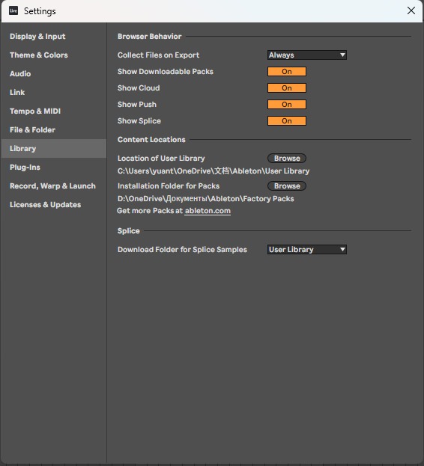Expand Download Folder for Splice Samples dropdown
This screenshot has height=466, width=424.
307,249
